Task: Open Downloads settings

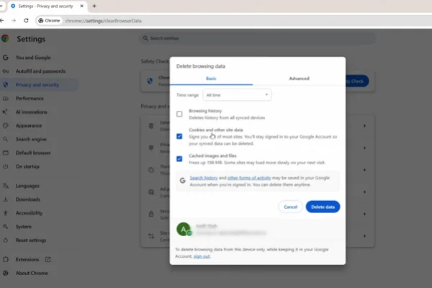Action: [x=28, y=199]
